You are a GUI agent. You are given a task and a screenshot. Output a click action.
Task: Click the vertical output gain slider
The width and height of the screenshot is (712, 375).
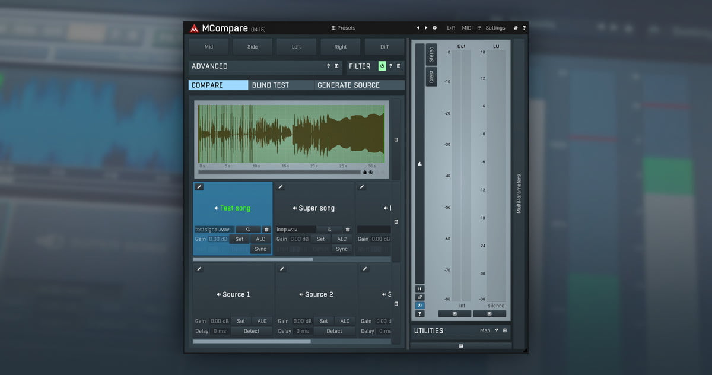420,164
